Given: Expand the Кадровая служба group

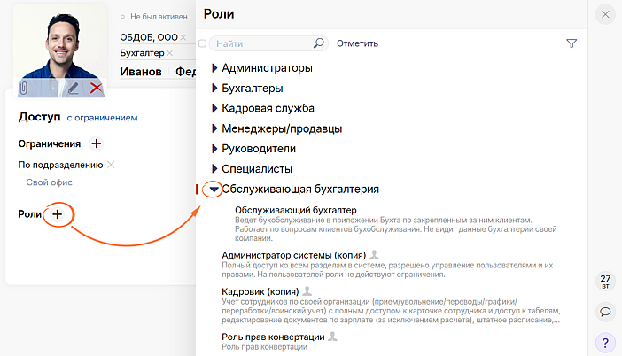Looking at the screenshot, I should (x=214, y=108).
